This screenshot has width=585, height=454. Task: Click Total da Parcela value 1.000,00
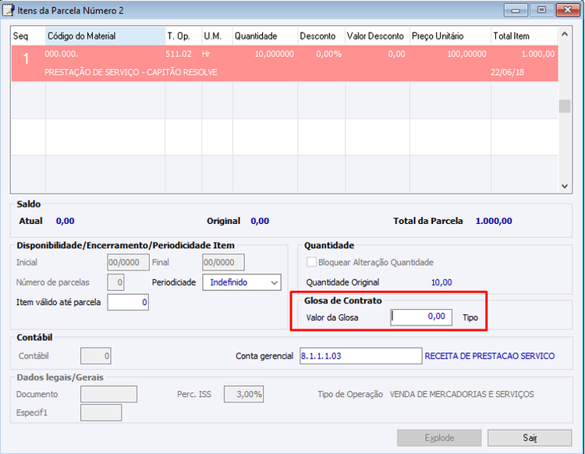pos(494,221)
